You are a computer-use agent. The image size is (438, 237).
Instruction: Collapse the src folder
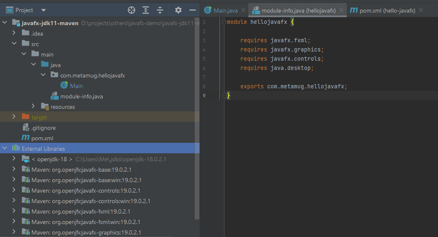[x=14, y=43]
